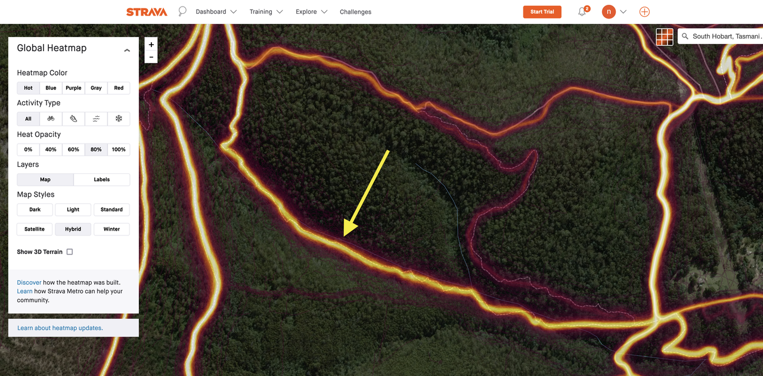Viewport: 763px width, 376px height.
Task: Toggle the Labels layer
Action: click(102, 179)
